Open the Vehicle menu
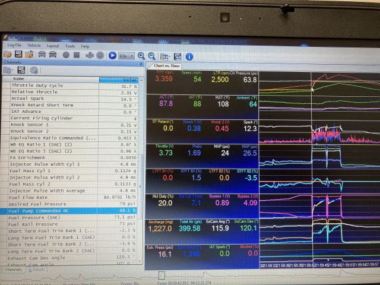The height and width of the screenshot is (285, 380). (34, 45)
